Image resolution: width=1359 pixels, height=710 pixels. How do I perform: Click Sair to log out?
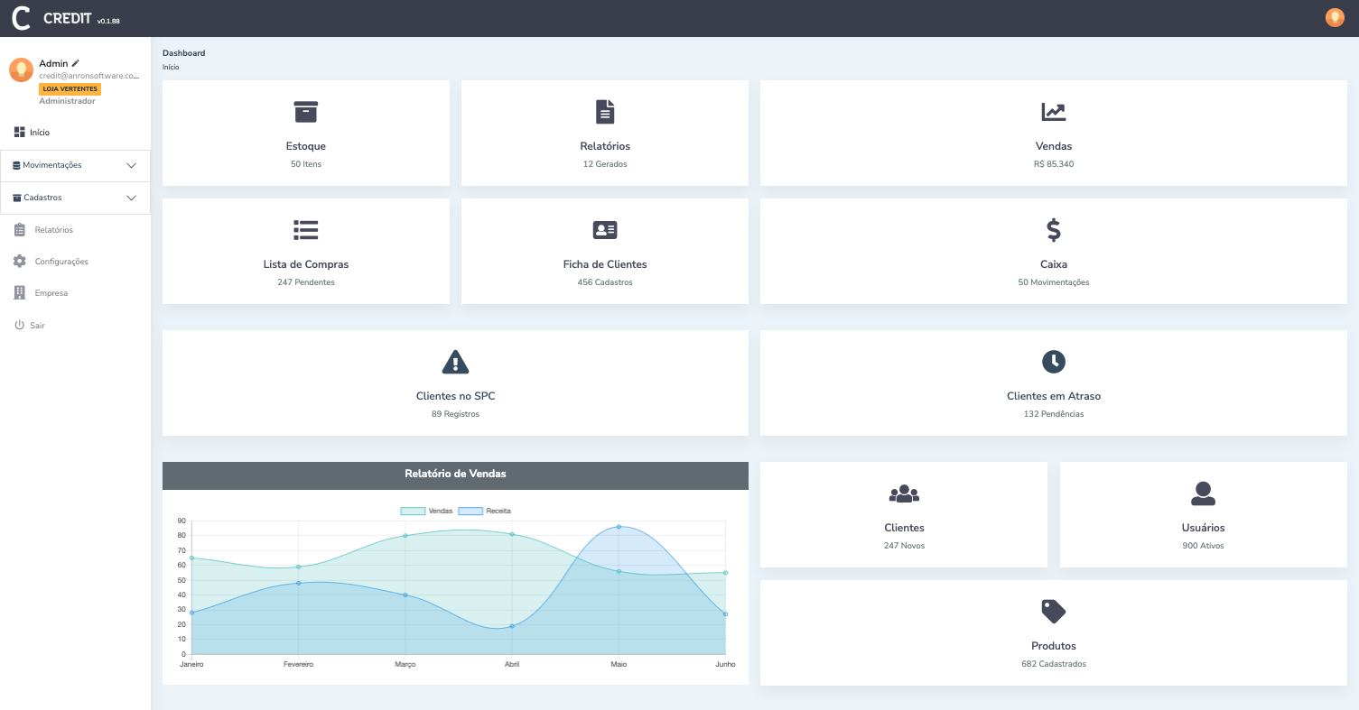[x=36, y=325]
